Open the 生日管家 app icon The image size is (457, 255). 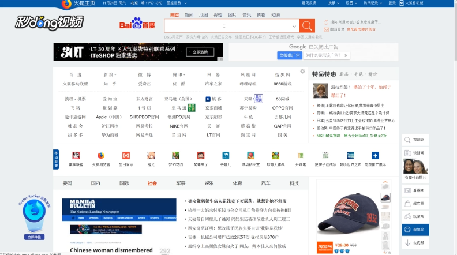[x=126, y=155]
